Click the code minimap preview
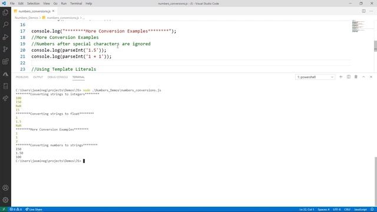 (x=358, y=26)
